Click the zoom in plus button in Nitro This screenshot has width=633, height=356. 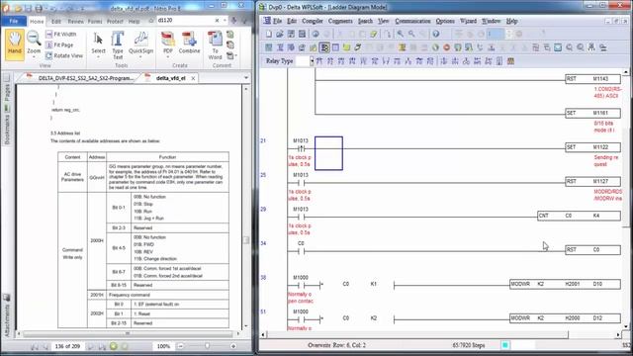point(233,346)
